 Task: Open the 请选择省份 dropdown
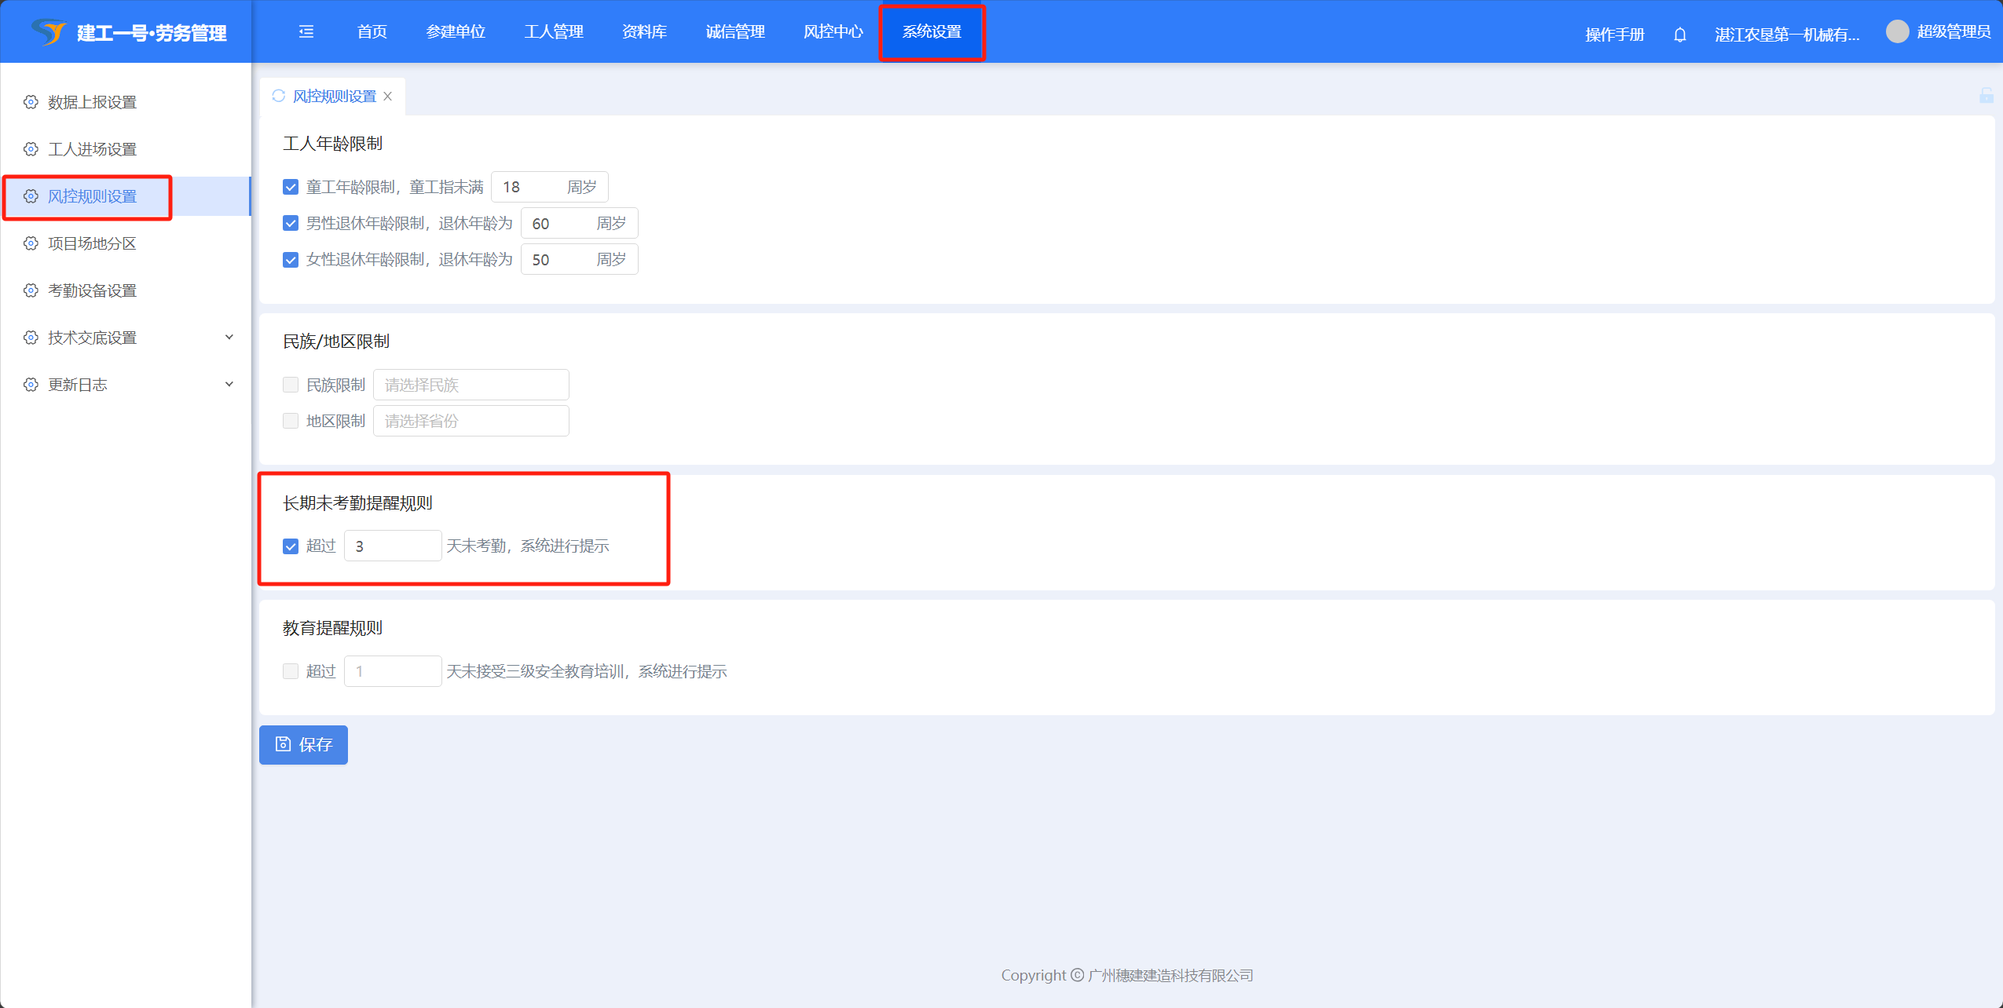[471, 421]
